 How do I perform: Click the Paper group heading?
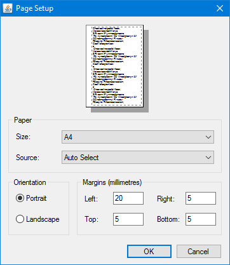tap(23, 120)
